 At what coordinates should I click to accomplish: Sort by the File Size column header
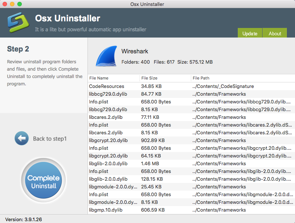pyautogui.click(x=150, y=78)
